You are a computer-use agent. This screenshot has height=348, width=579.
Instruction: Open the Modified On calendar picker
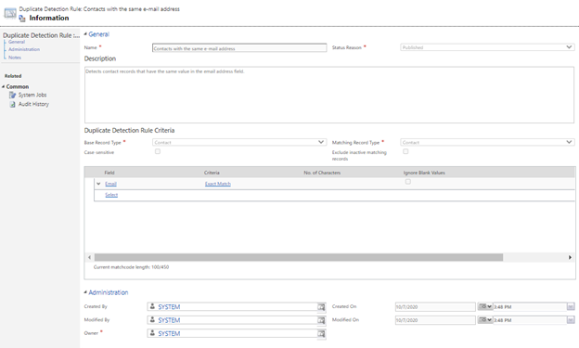click(485, 320)
